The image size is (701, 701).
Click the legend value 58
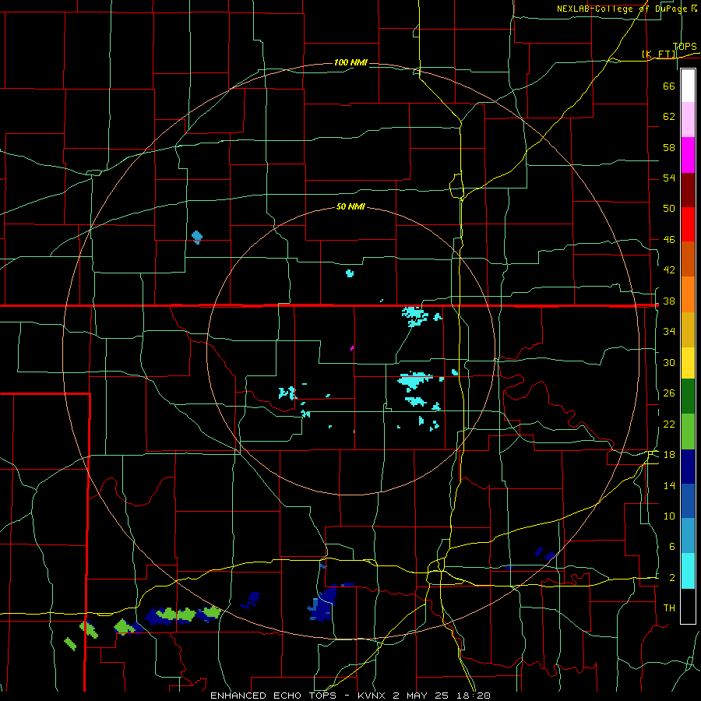pos(669,147)
